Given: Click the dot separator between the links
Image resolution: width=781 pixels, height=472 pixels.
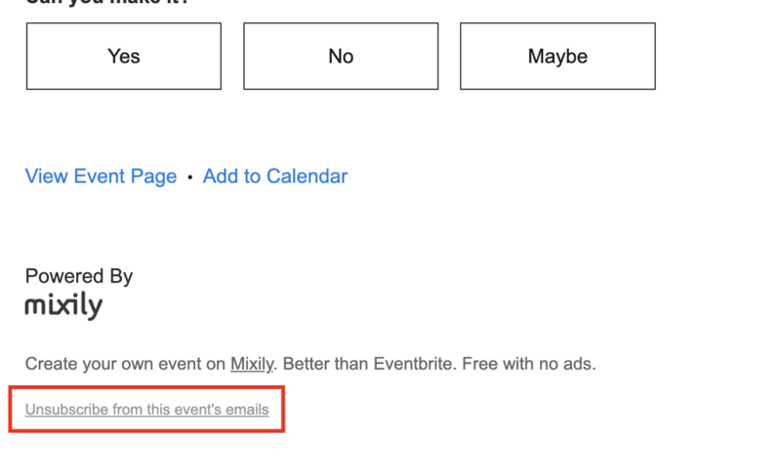Looking at the screenshot, I should coord(189,177).
